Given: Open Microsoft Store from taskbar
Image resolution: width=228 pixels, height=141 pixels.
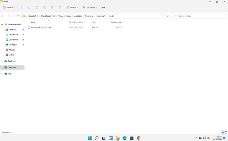Looking at the screenshot, I should (x=132, y=138).
